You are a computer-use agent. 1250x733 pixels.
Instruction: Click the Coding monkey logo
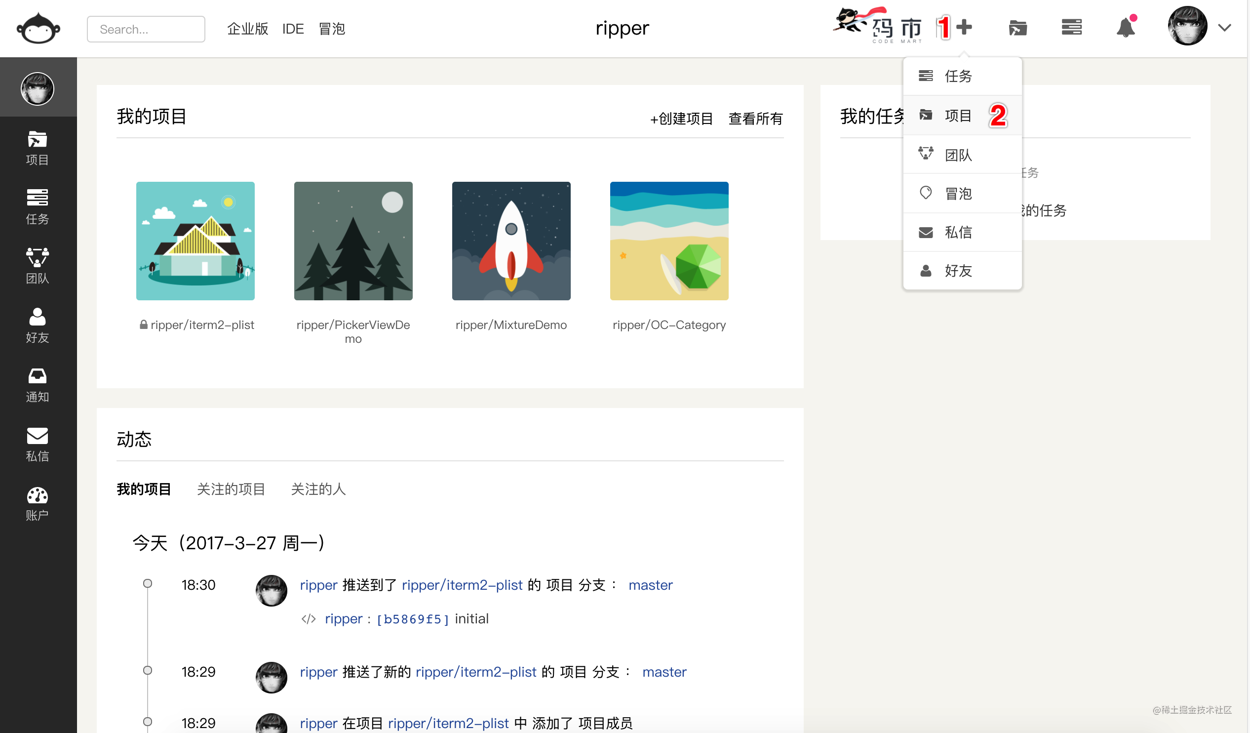(x=38, y=28)
